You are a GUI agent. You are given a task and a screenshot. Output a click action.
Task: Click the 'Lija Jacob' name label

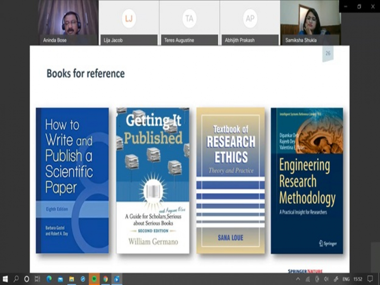113,40
